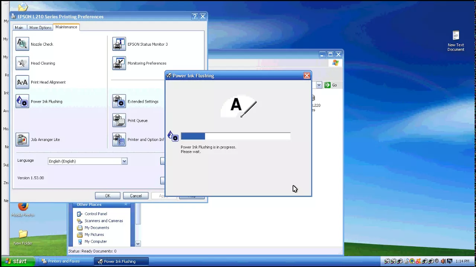Click the My Computer icon in Other Places
This screenshot has width=476, height=267.
click(x=80, y=241)
